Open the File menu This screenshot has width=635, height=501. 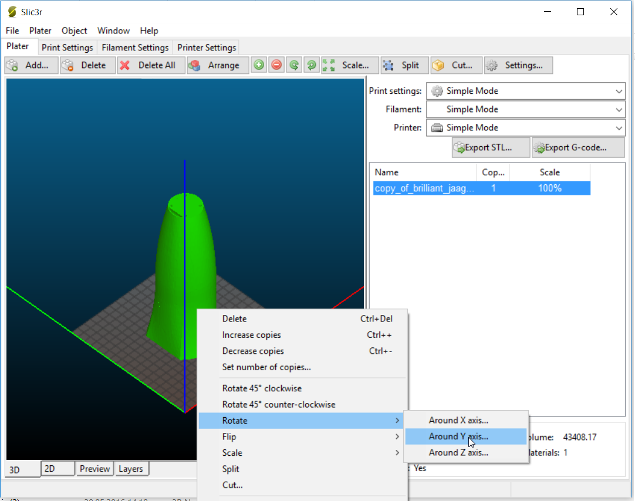coord(12,31)
